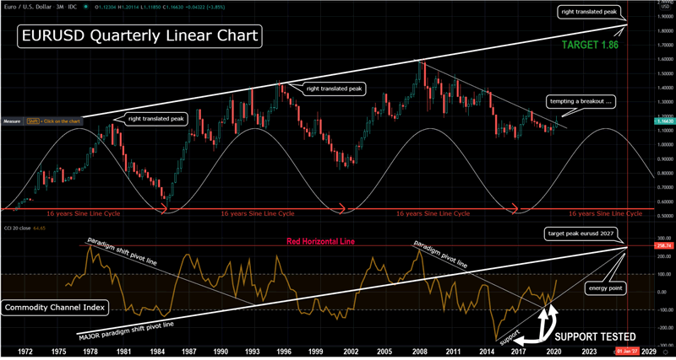Select the Red Horizontal Line text
This screenshot has height=360, width=676.
click(321, 242)
